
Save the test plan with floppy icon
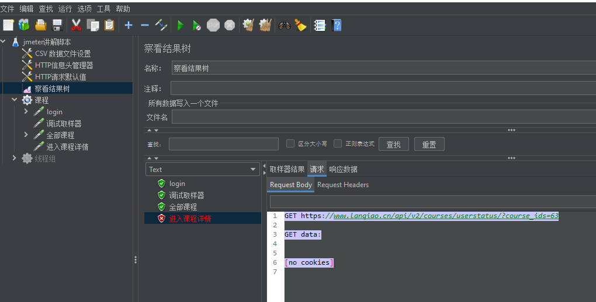click(57, 25)
